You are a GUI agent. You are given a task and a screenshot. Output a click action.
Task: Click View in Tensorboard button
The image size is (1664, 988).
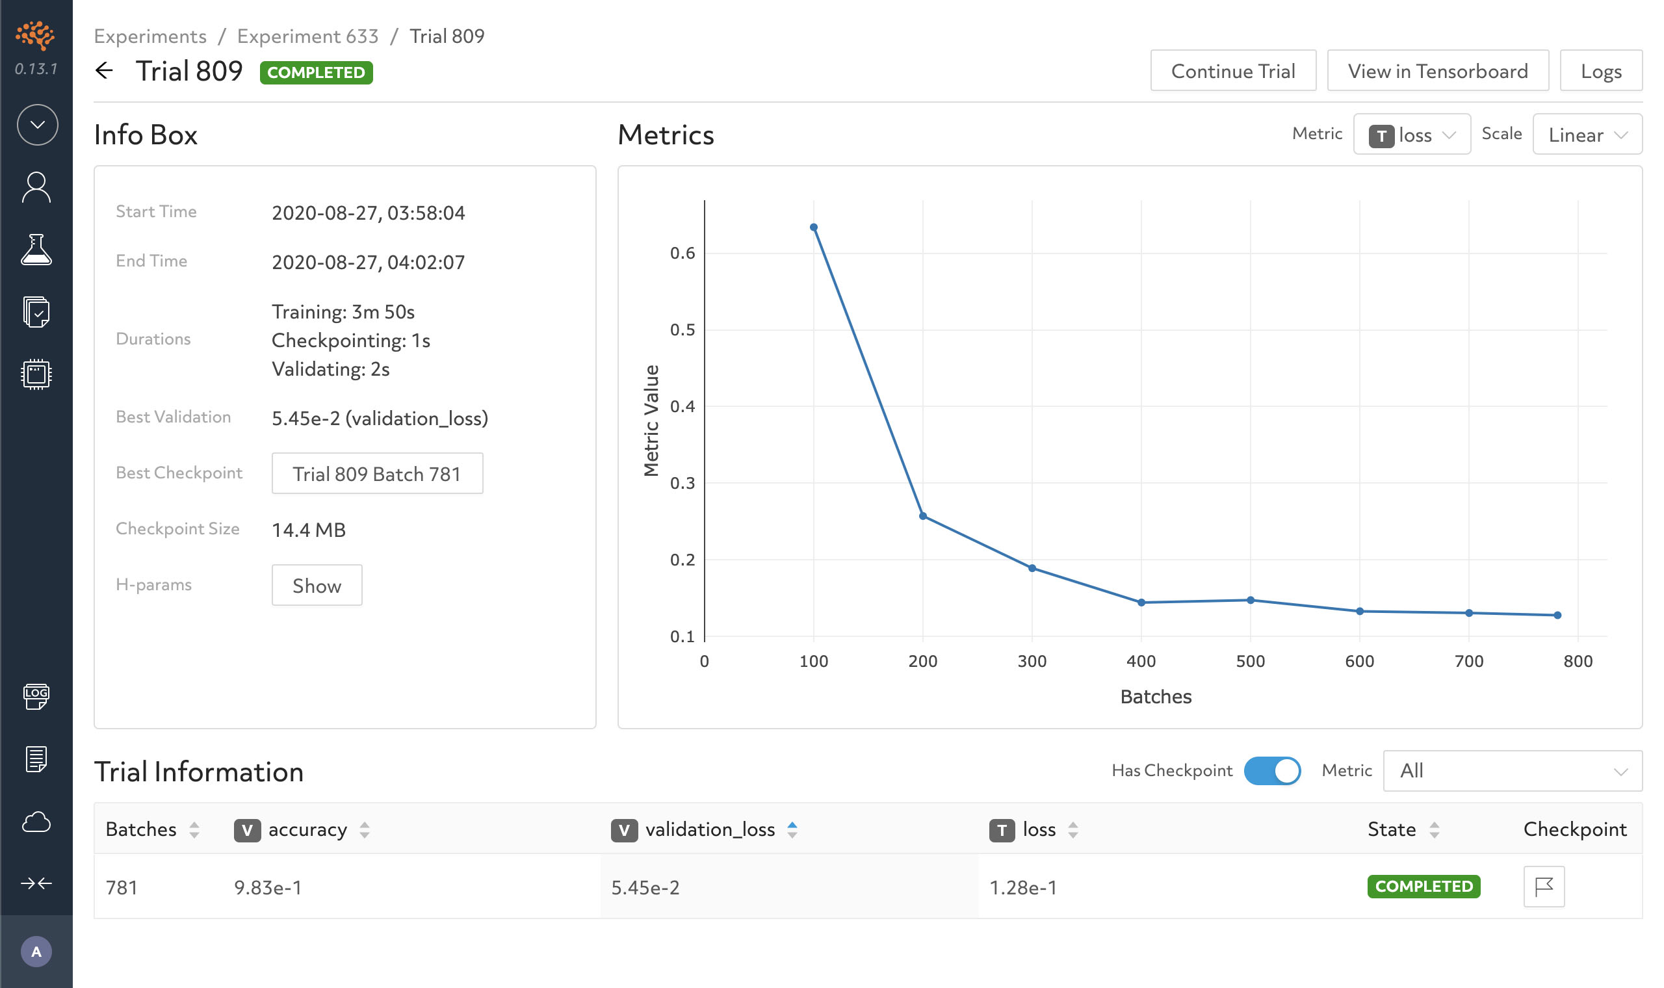click(x=1438, y=71)
